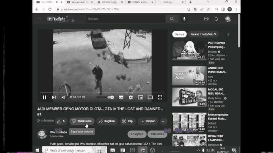
Task: Click the Windows taskbar search box
Action: [75, 150]
